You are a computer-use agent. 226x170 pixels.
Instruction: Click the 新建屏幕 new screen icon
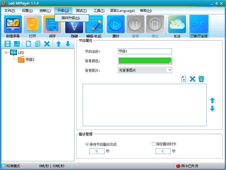13,24
